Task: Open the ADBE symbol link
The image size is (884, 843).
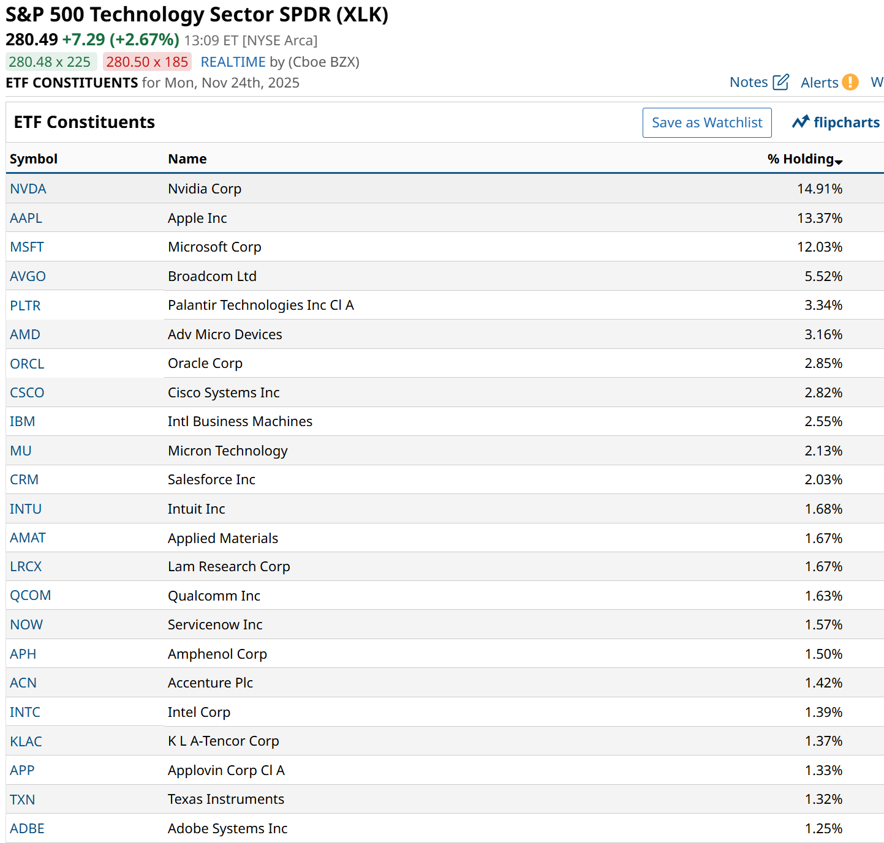Action: click(28, 828)
